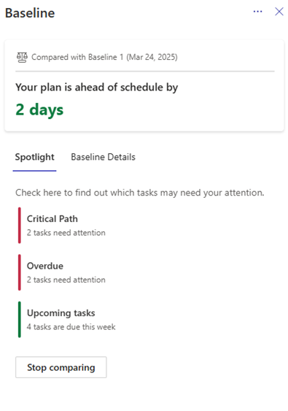
Task: Open the Baseline Details tab
Action: click(x=103, y=157)
